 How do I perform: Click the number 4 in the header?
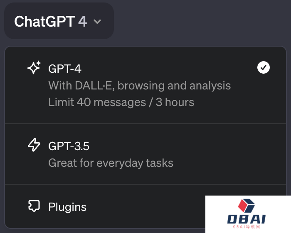(83, 21)
